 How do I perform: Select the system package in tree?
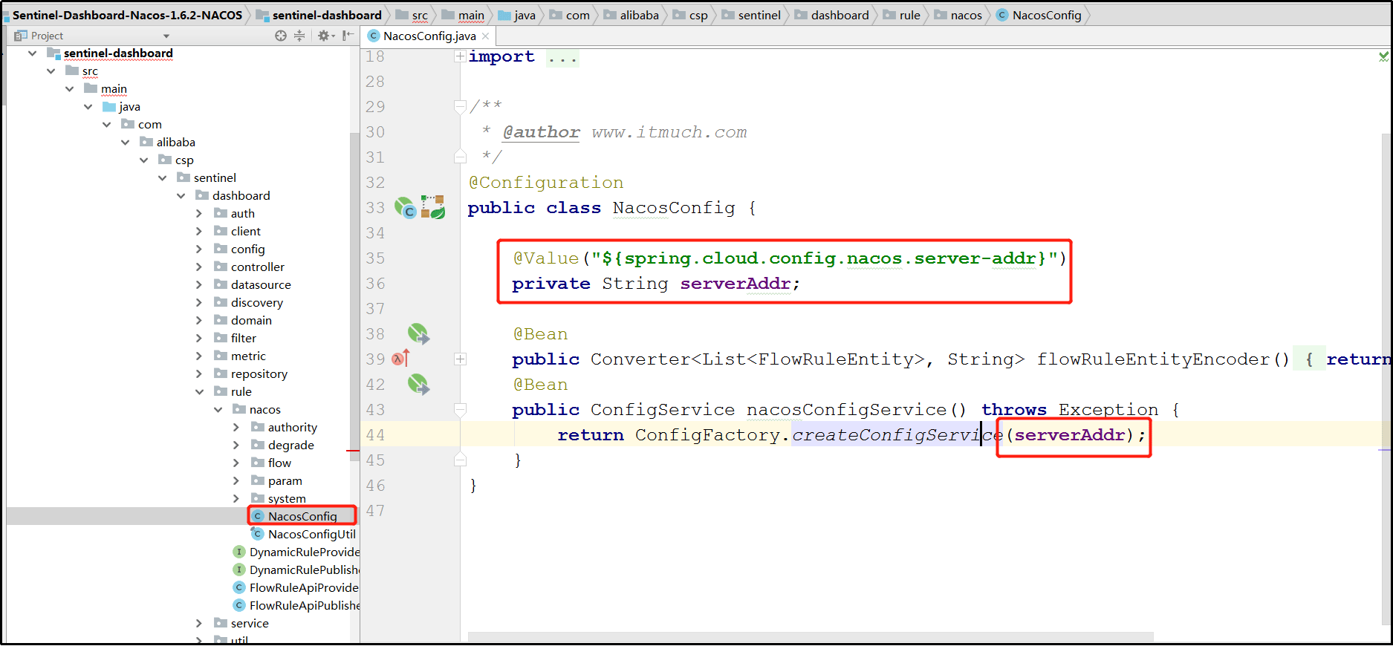pos(287,499)
